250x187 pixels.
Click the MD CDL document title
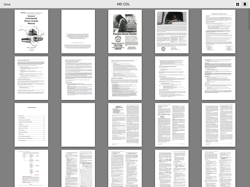pyautogui.click(x=124, y=4)
